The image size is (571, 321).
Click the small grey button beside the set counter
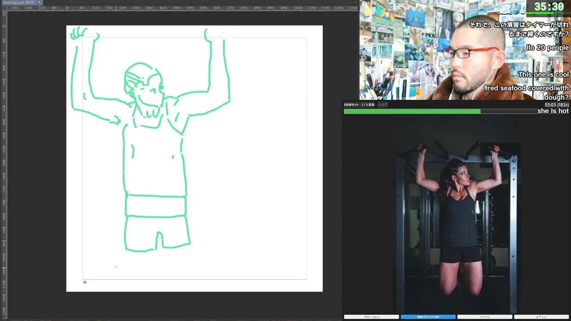tap(383, 105)
